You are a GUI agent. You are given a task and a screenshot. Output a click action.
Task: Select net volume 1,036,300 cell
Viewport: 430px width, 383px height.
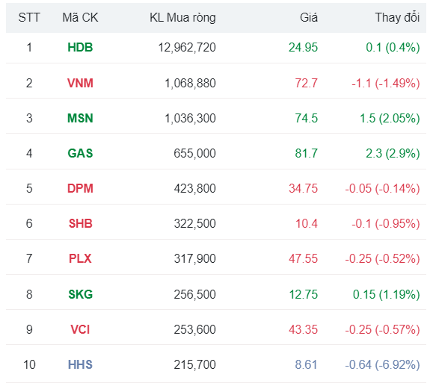(190, 118)
